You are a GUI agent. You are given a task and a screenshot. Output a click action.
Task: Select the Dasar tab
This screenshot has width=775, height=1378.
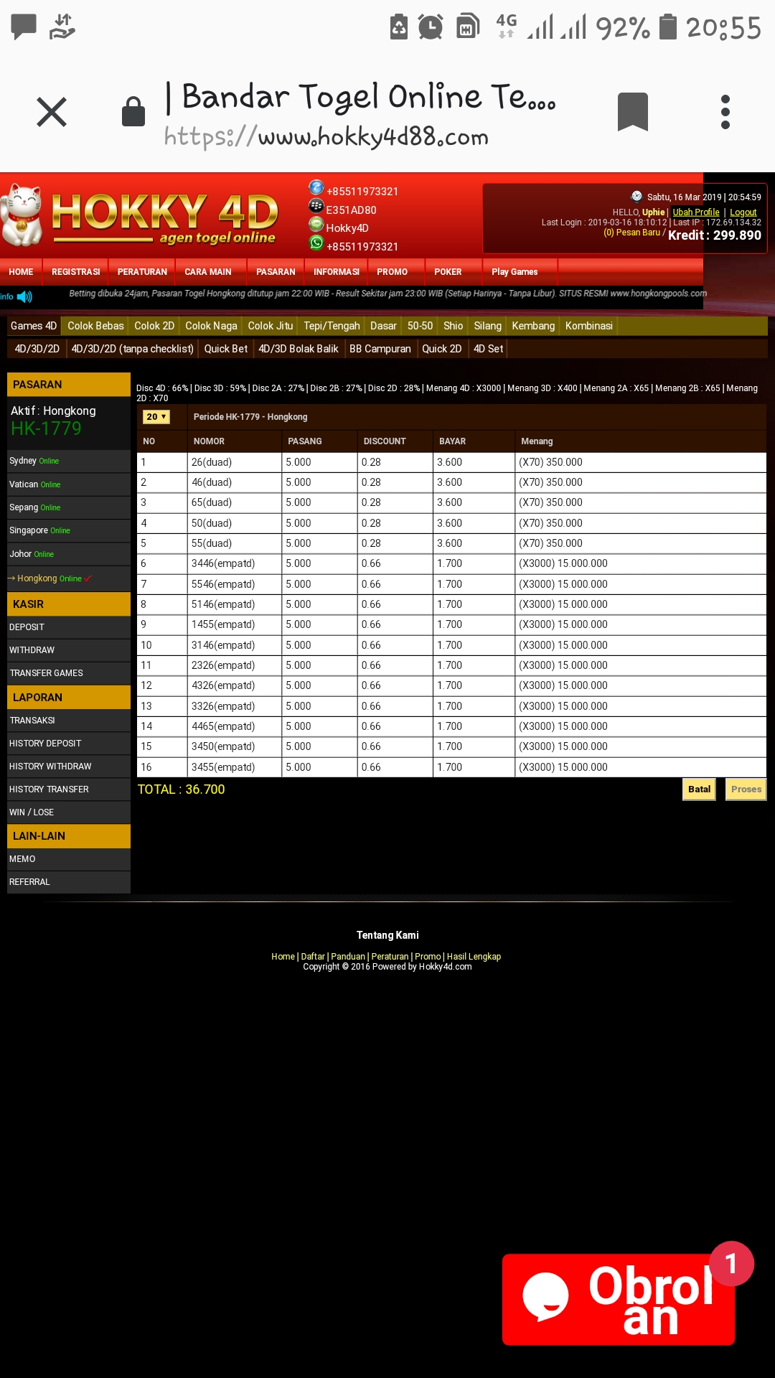click(x=383, y=326)
